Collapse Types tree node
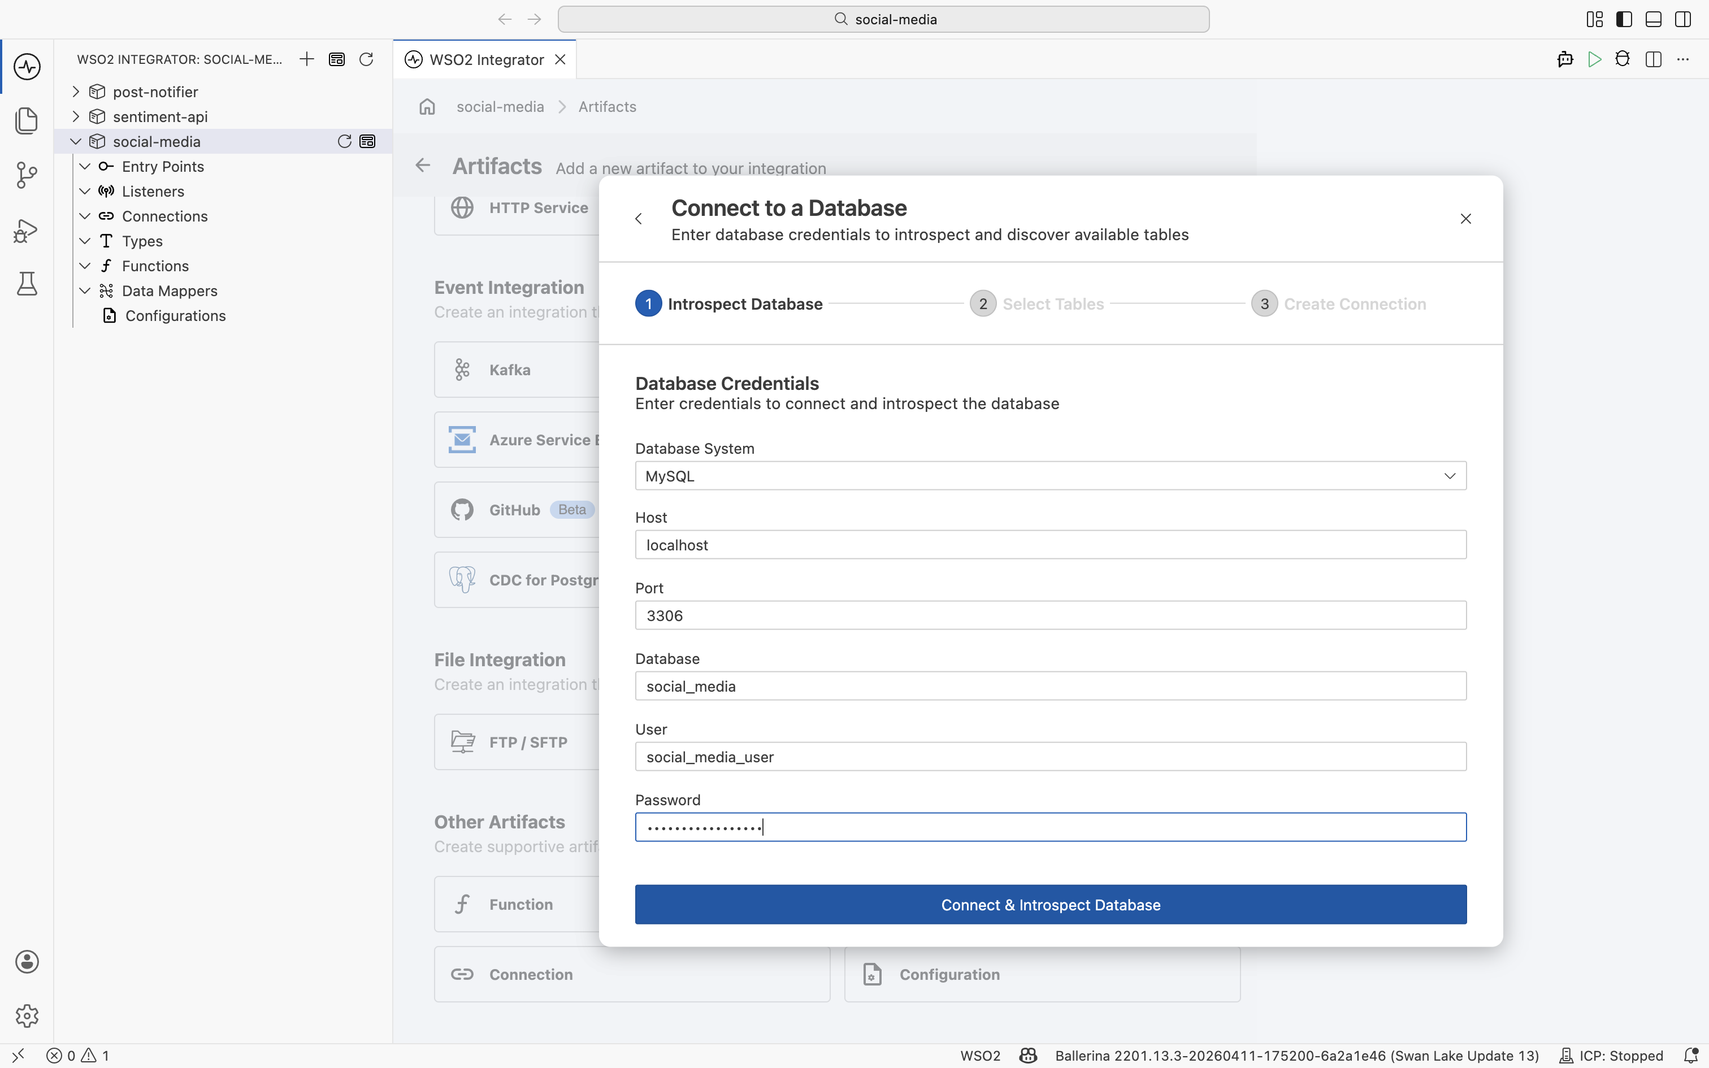Screen dimensions: 1709x1068 (85, 241)
